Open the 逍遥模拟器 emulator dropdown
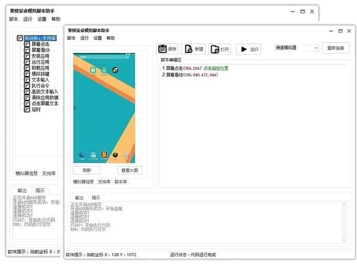The image size is (357, 268). coord(296,48)
